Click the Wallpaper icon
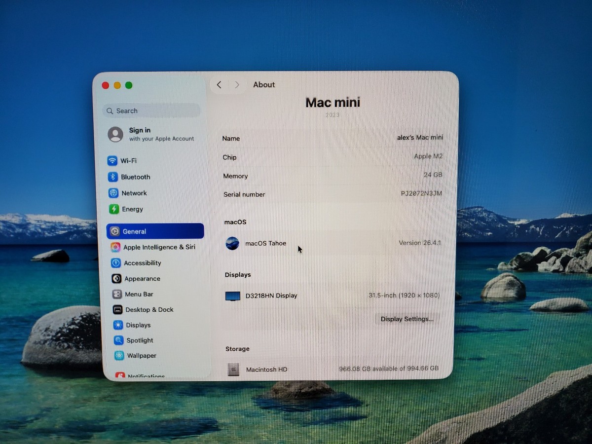 click(119, 356)
